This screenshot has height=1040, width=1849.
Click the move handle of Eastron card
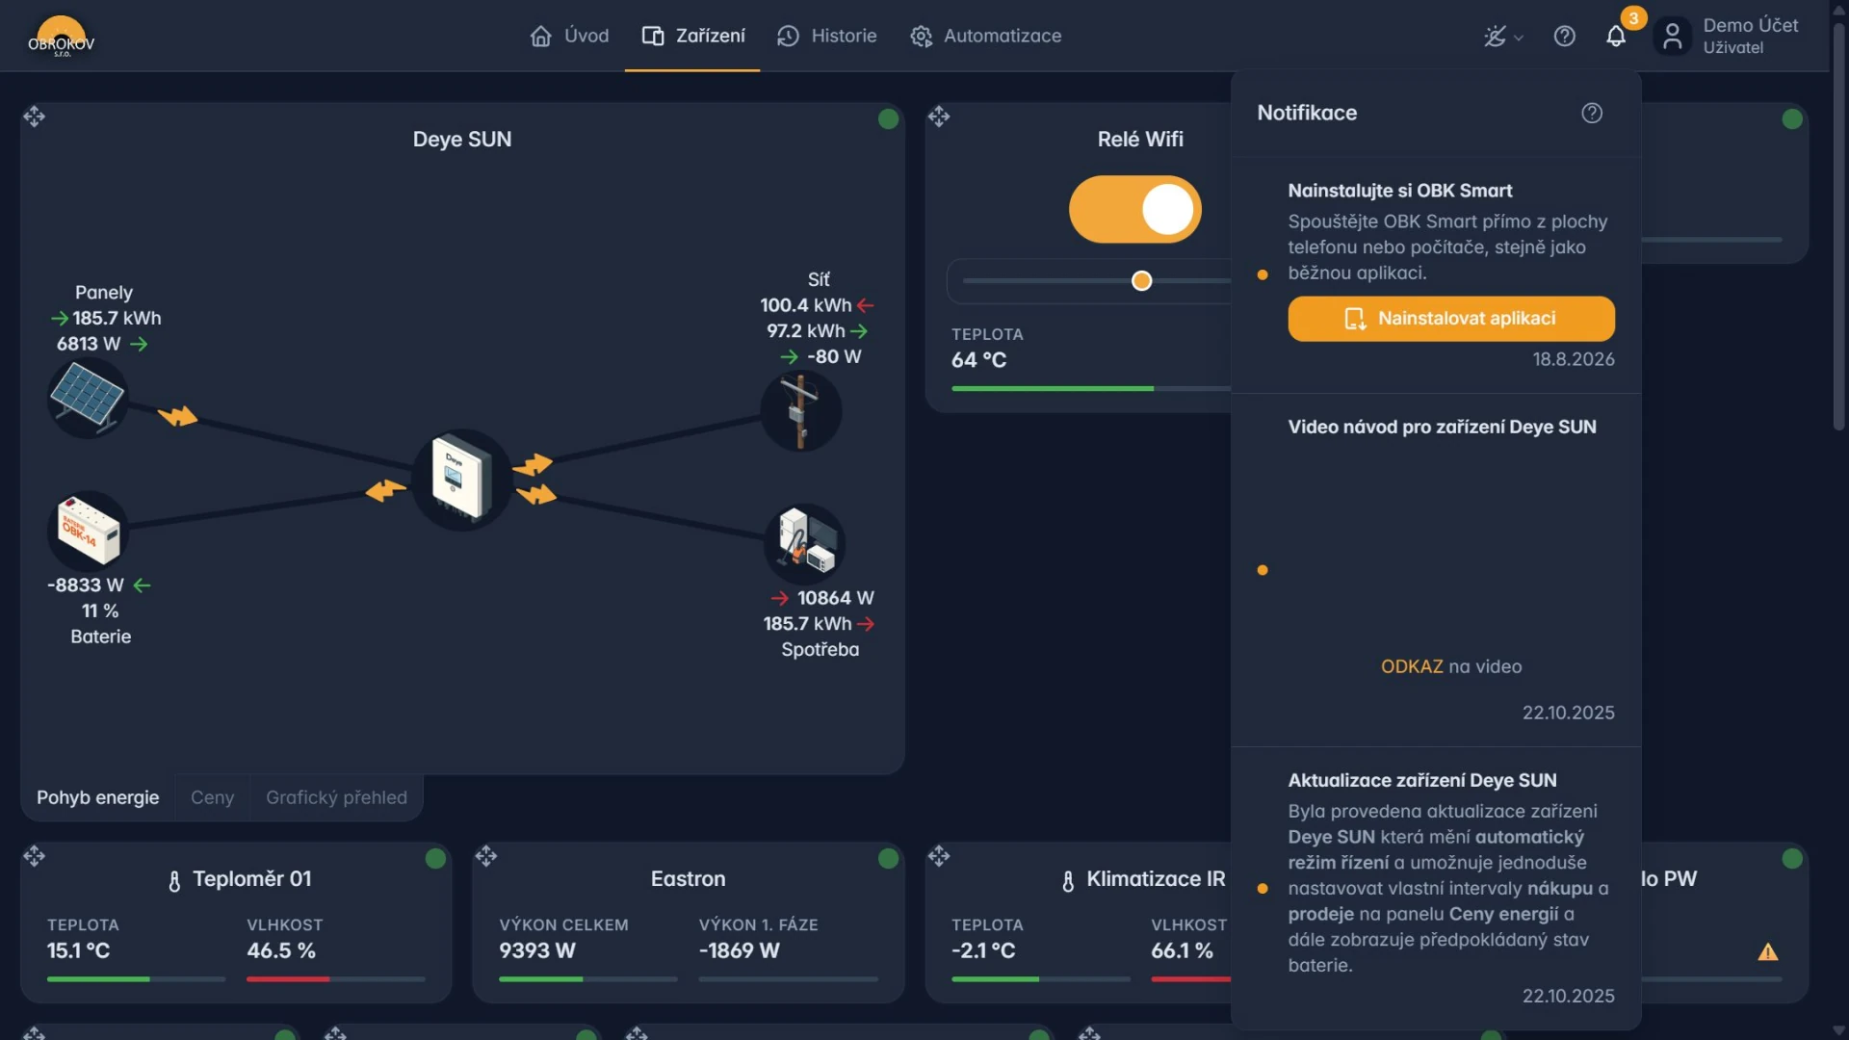pos(486,856)
